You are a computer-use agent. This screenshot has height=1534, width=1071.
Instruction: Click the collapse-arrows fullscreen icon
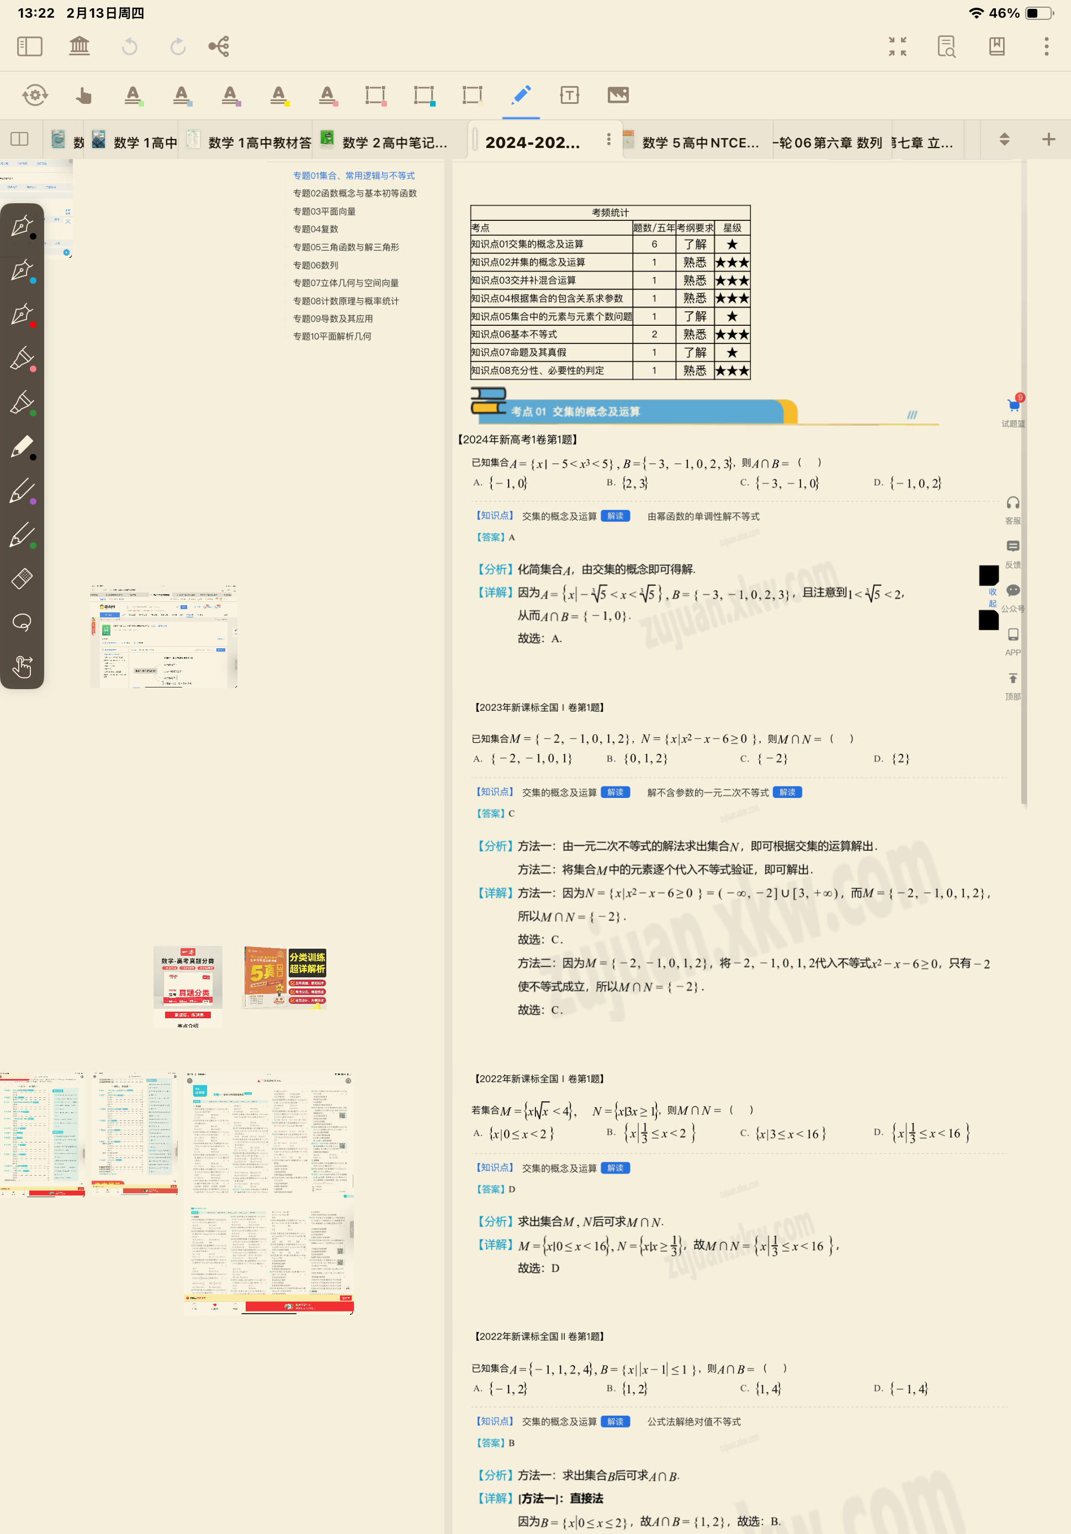pyautogui.click(x=897, y=46)
